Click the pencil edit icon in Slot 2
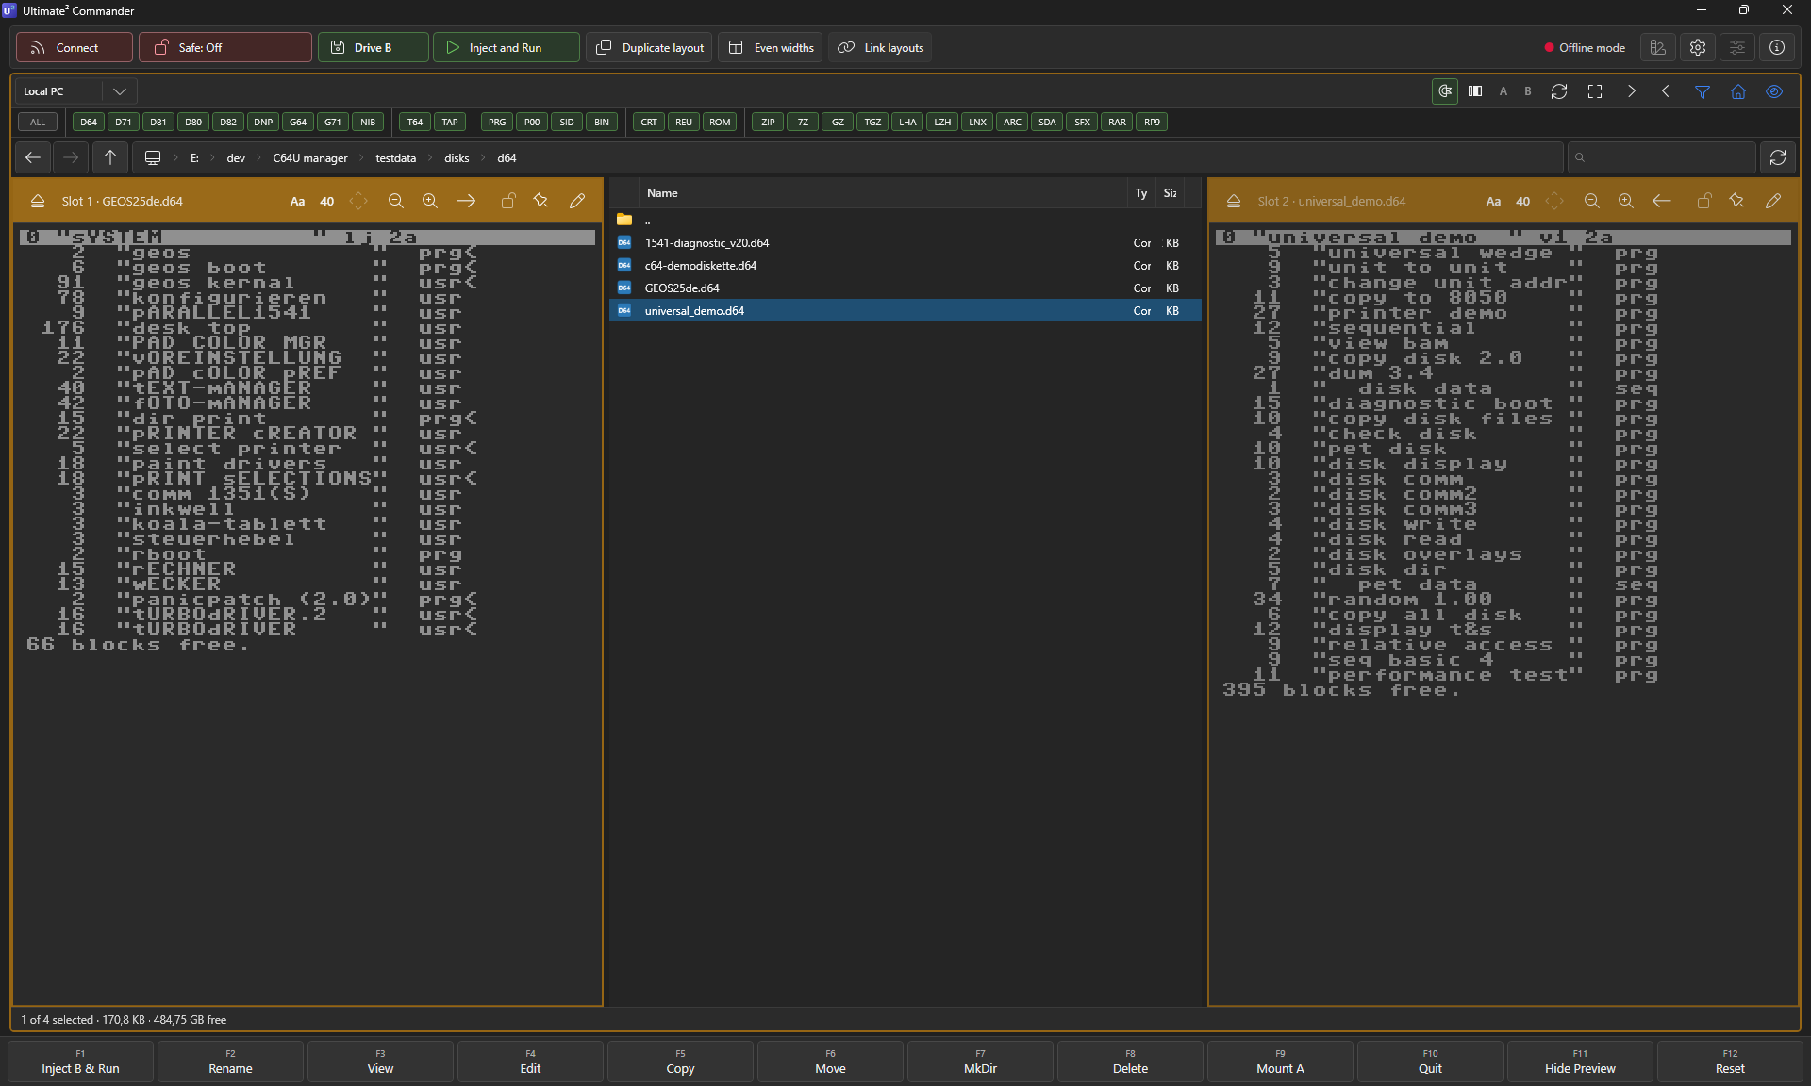Image resolution: width=1811 pixels, height=1086 pixels. coord(1773,201)
